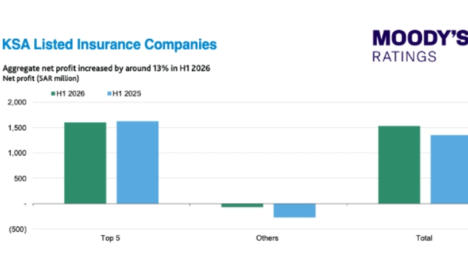The image size is (468, 263).
Task: Select the blue Top 5 bar
Action: pos(137,162)
